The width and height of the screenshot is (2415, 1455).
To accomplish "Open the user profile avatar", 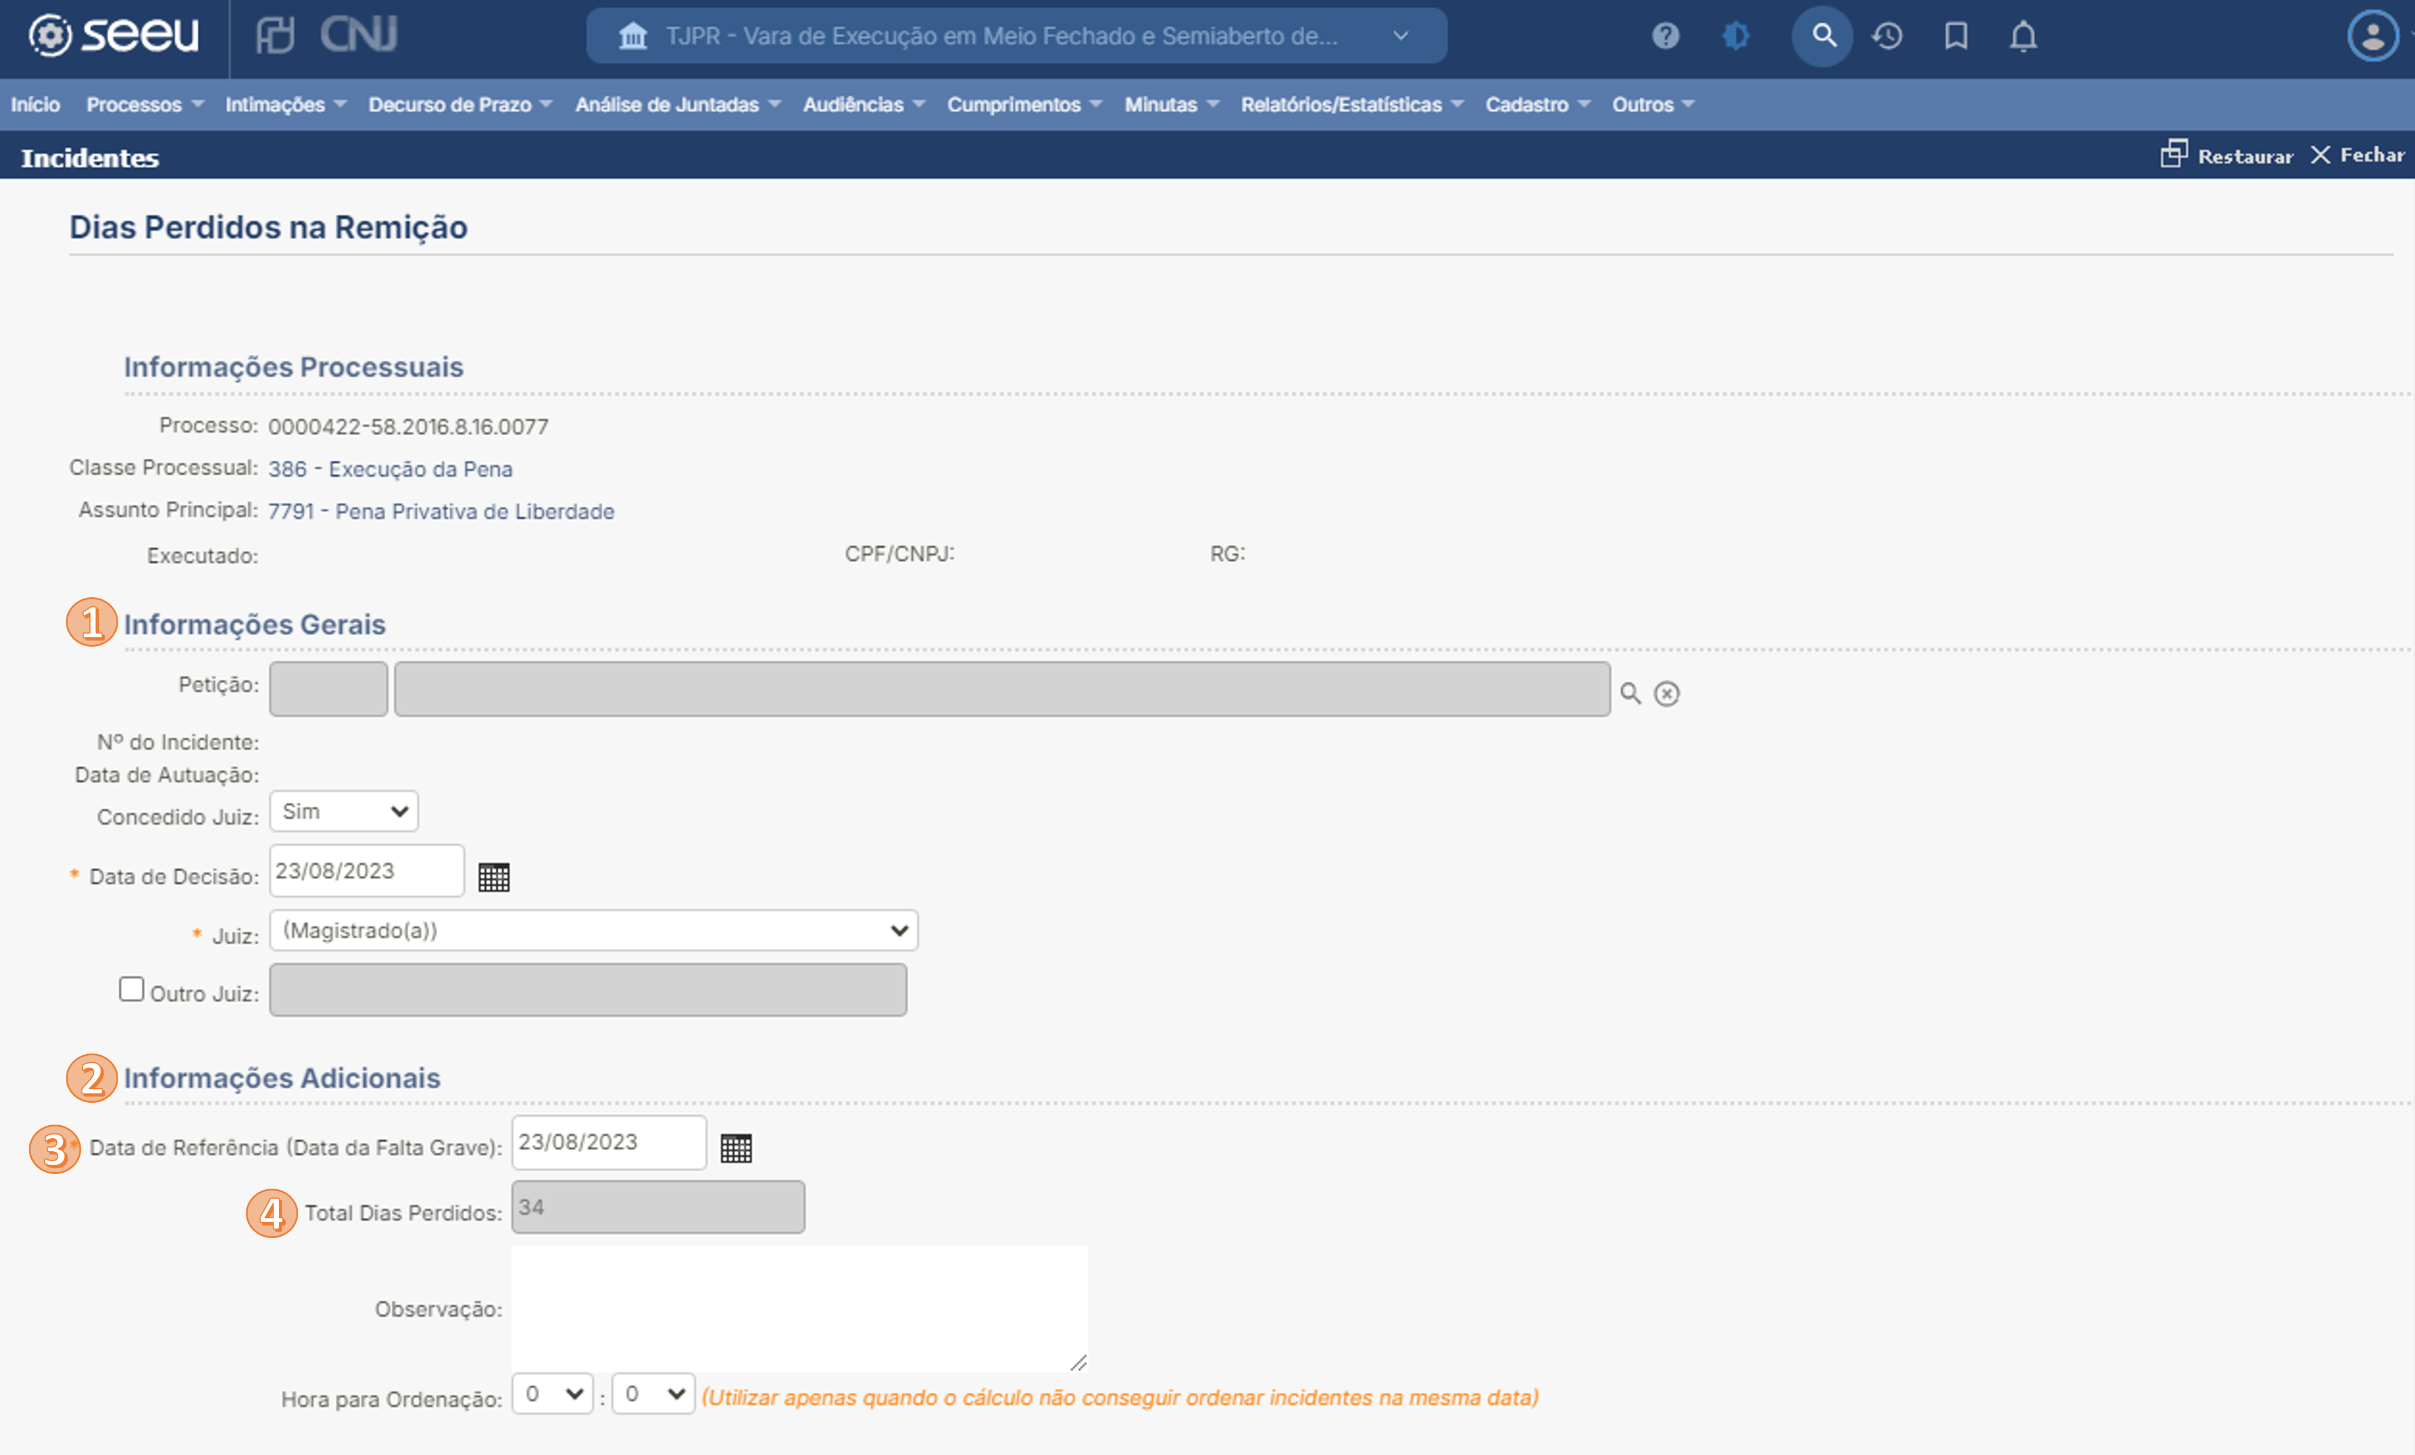I will click(2373, 36).
